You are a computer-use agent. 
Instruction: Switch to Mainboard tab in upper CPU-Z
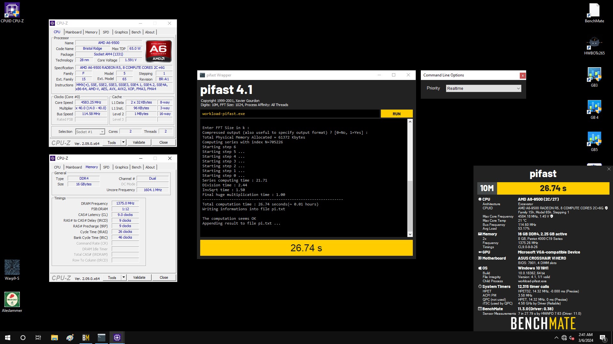[73, 32]
